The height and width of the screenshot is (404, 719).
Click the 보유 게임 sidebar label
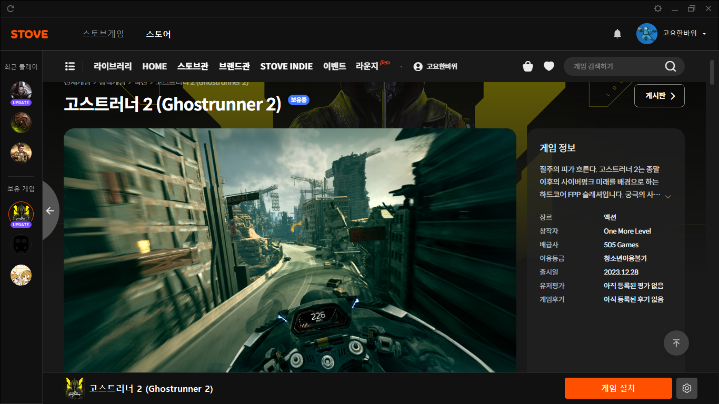(21, 189)
